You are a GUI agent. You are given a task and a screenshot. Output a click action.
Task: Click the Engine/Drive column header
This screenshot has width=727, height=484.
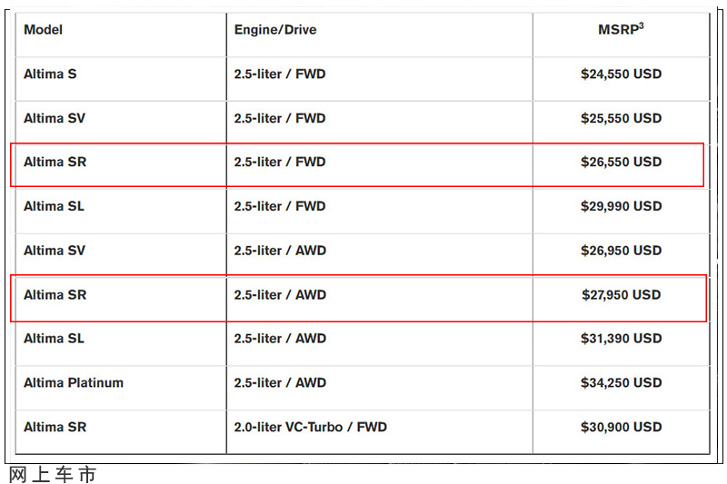[275, 30]
